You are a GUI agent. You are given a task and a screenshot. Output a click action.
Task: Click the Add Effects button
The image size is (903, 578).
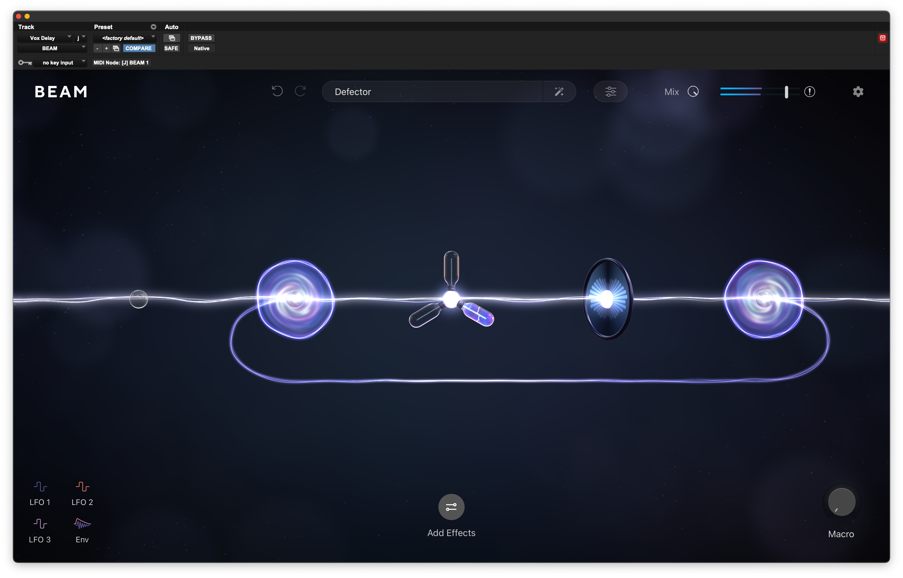point(451,507)
